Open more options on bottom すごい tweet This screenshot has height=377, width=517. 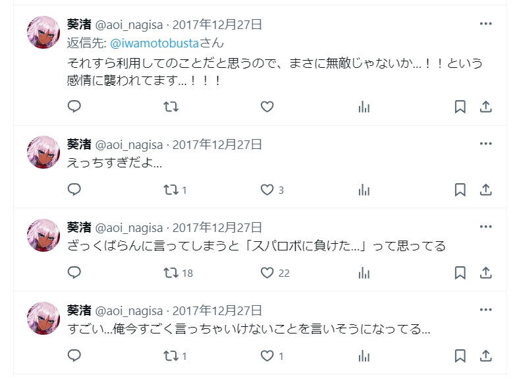pos(485,310)
